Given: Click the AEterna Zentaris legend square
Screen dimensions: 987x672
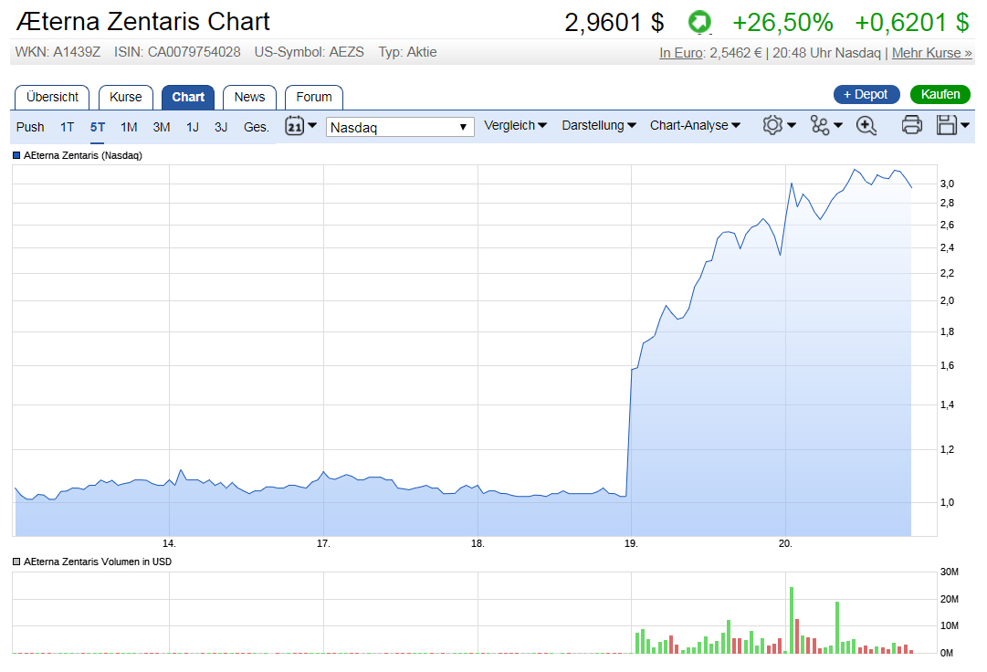Looking at the screenshot, I should pos(15,155).
